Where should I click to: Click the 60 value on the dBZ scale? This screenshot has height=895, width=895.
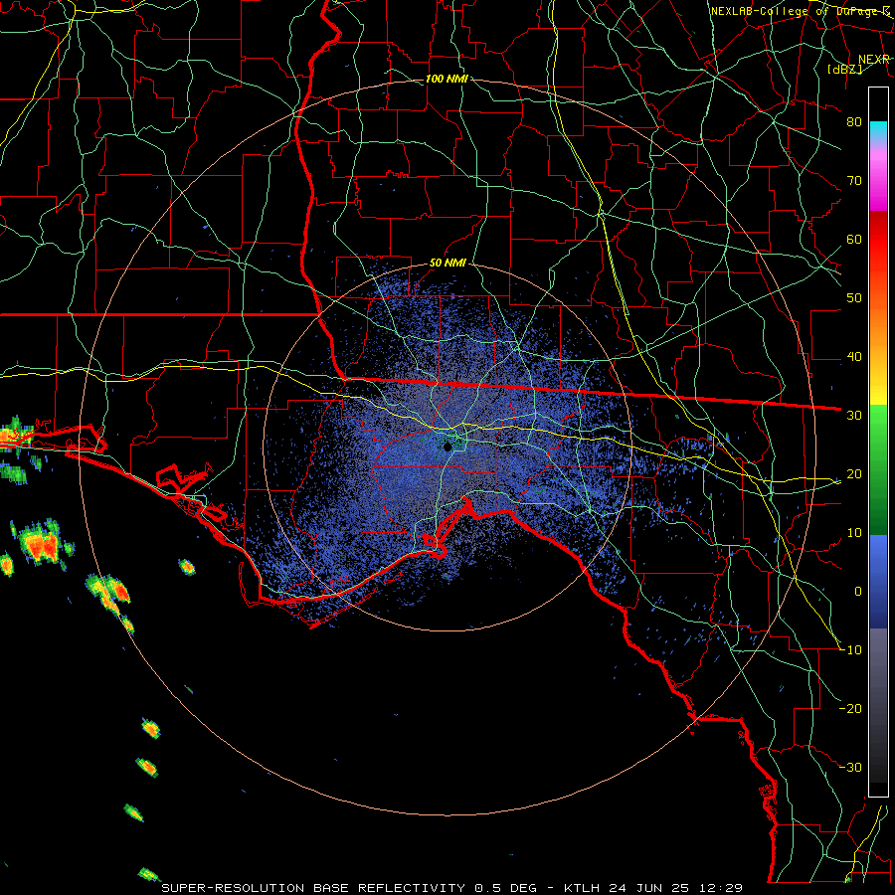tap(854, 239)
